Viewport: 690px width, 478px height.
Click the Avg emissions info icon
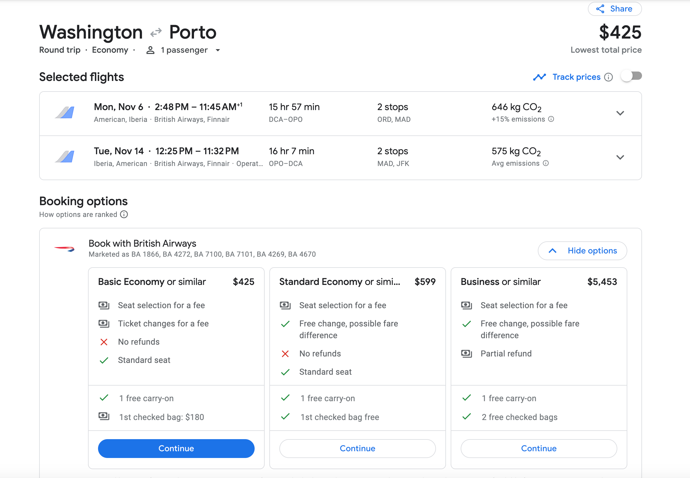[x=546, y=163]
